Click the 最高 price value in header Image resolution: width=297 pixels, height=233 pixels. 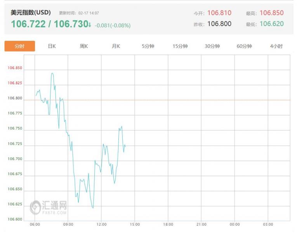pos(271,13)
